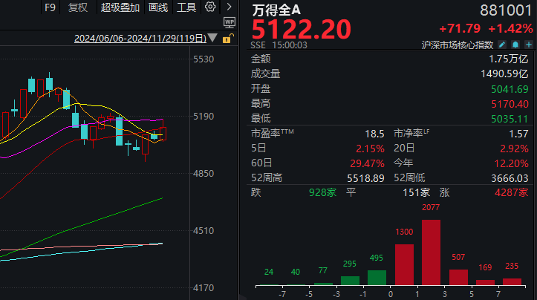Screen dimensions: 537x300
Task: Open the F9 deep data view
Action: (x=50, y=7)
